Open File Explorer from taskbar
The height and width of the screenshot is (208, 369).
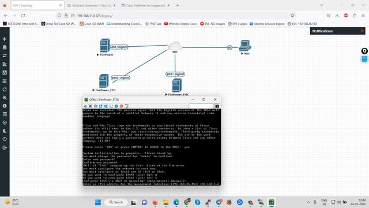(165, 202)
